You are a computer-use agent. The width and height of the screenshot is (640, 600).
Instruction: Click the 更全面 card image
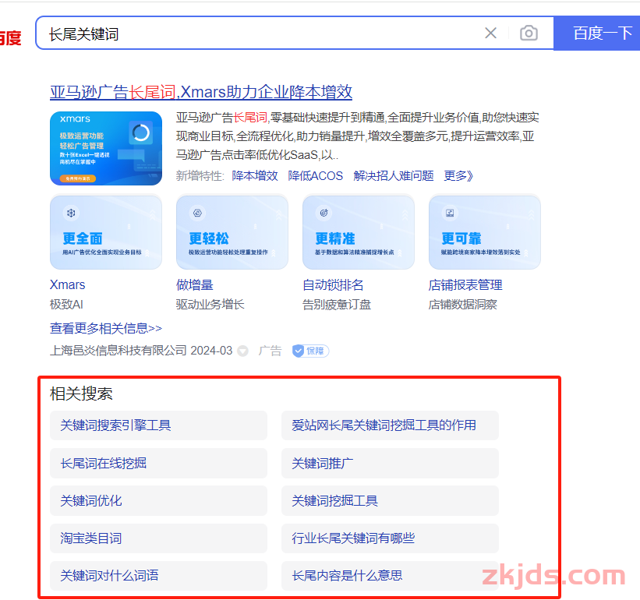(x=106, y=232)
